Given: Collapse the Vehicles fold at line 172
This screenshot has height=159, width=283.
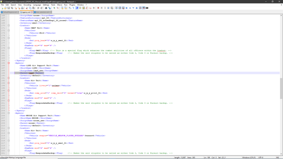Looking at the screenshot, I should tap(9, 31).
